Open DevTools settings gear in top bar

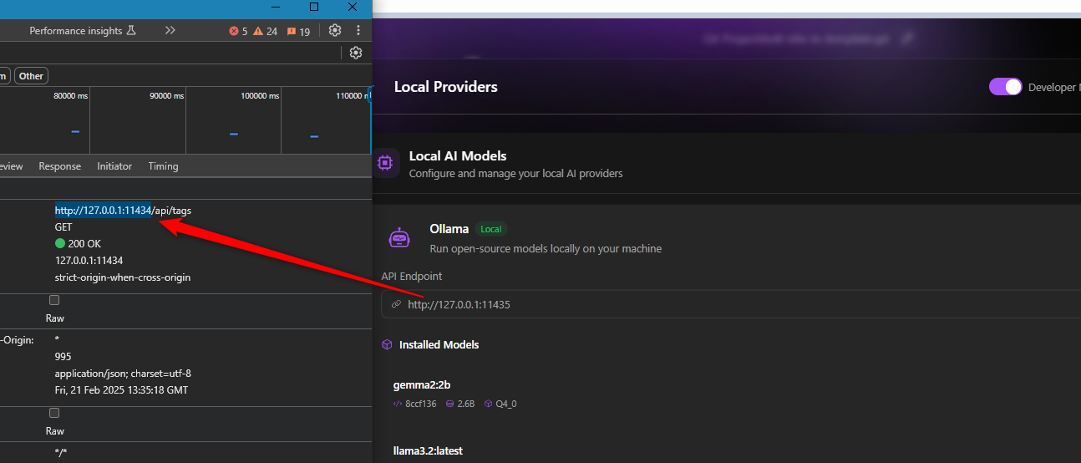(x=335, y=30)
